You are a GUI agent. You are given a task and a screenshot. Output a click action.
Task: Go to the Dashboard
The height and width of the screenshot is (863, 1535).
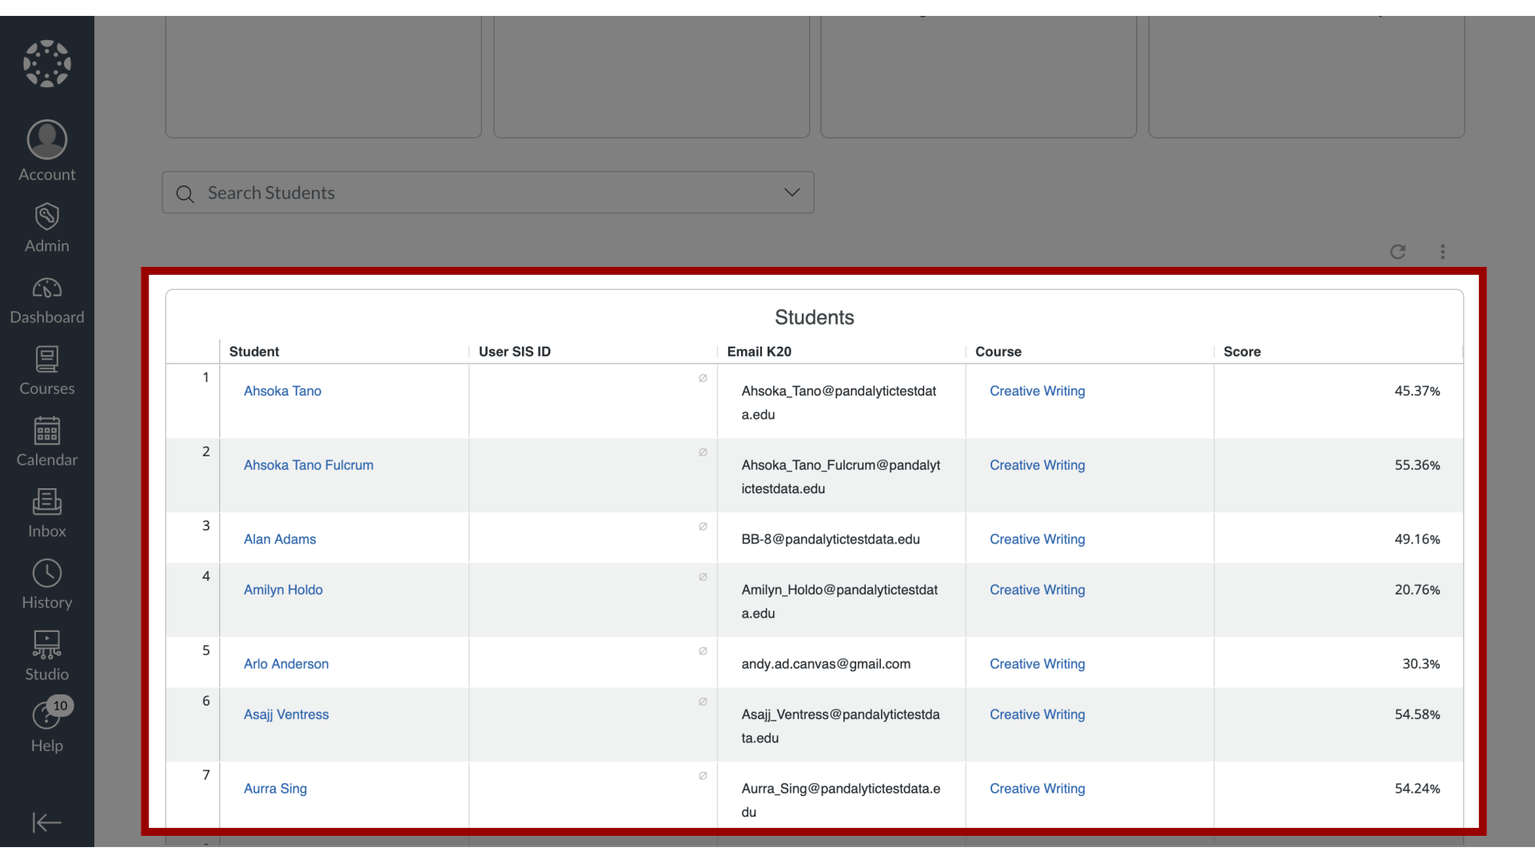[47, 300]
